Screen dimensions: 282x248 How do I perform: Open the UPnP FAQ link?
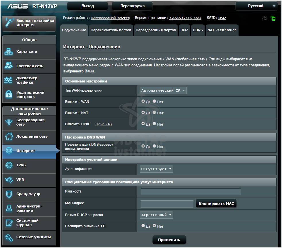point(104,124)
